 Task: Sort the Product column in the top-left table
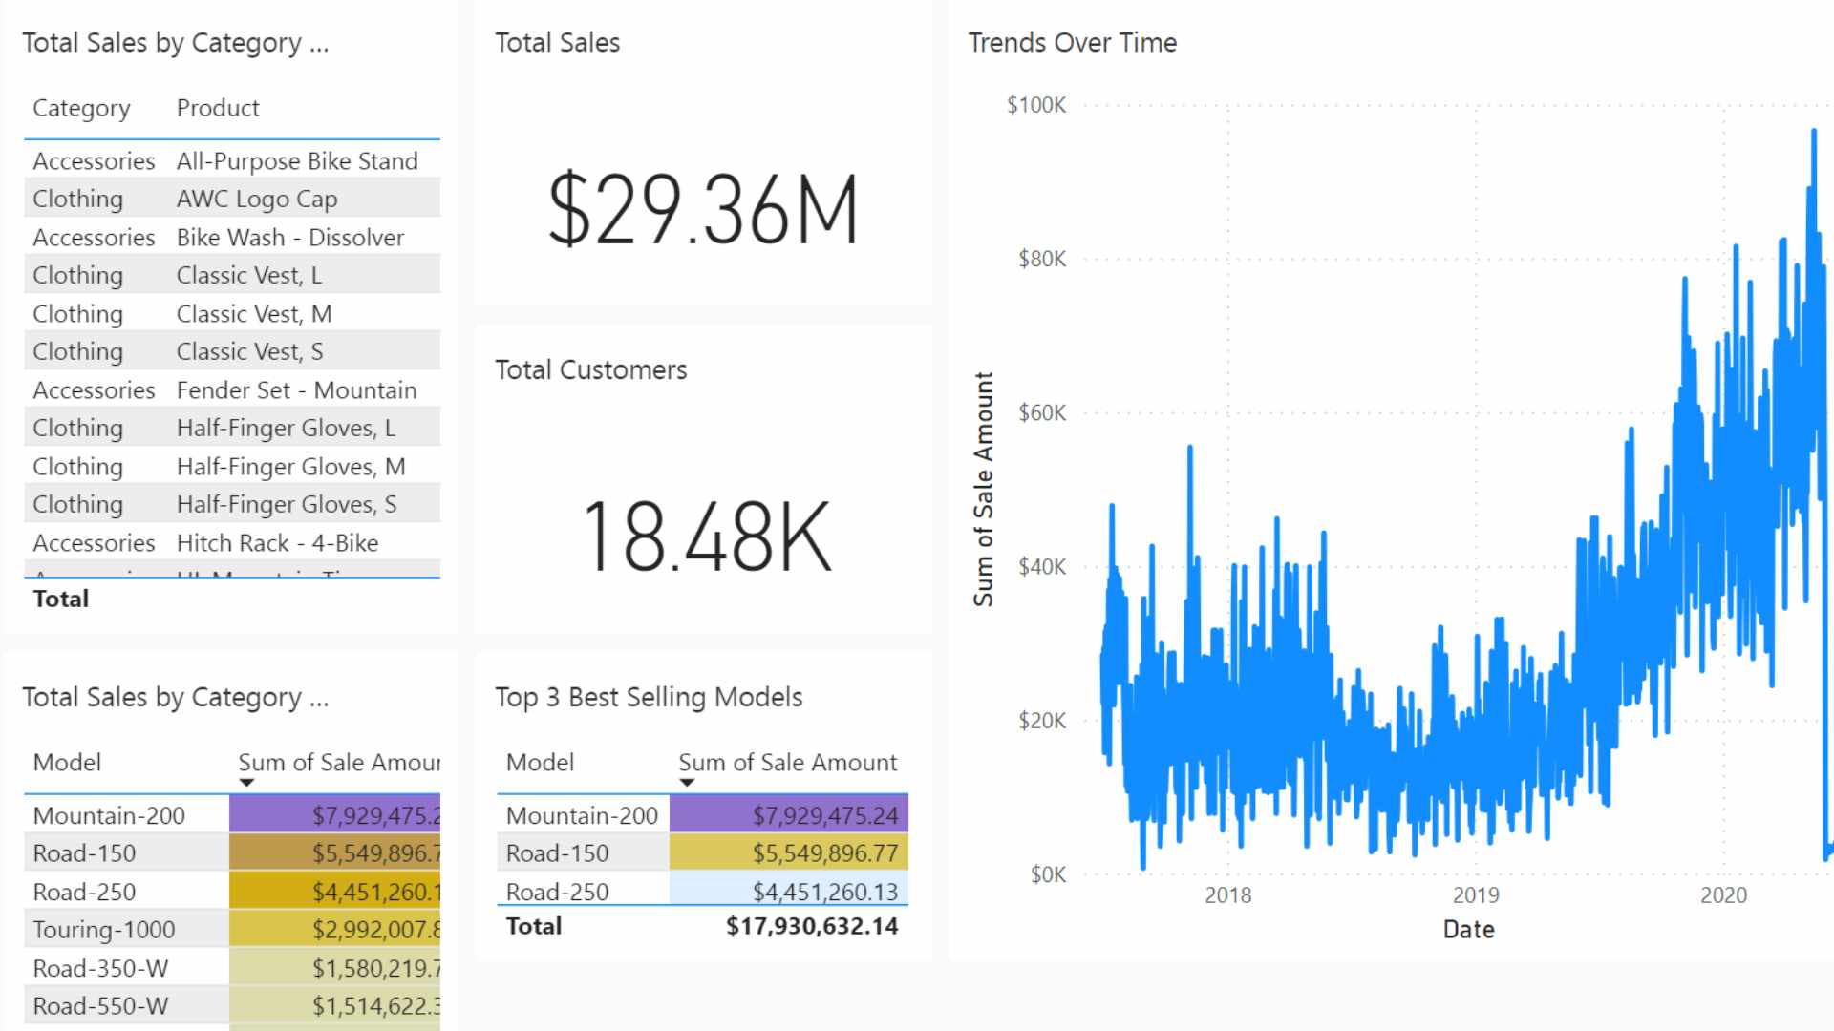pos(217,108)
